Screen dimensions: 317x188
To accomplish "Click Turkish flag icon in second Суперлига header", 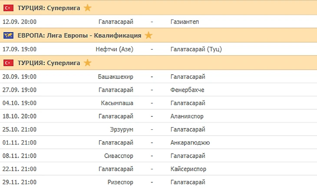I will point(8,63).
